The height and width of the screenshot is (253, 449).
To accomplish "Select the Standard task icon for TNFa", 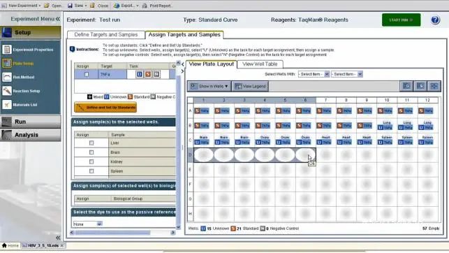I will [x=148, y=74].
